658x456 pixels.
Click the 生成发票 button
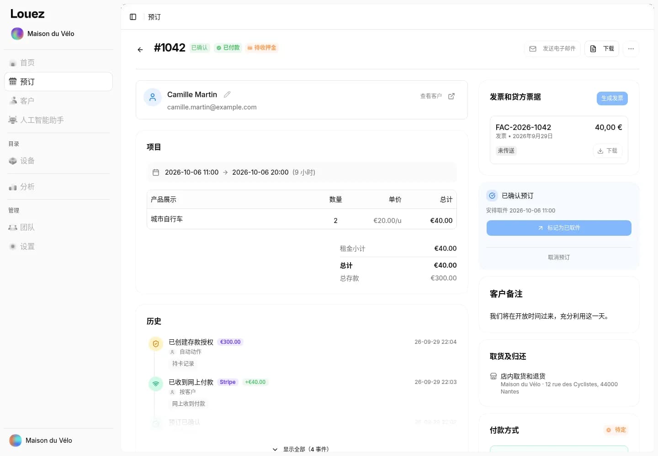[x=612, y=98]
